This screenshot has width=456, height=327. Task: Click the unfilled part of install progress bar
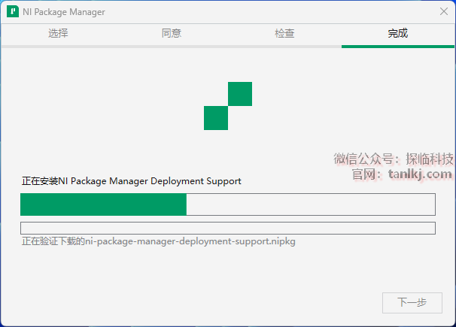pyautogui.click(x=310, y=204)
